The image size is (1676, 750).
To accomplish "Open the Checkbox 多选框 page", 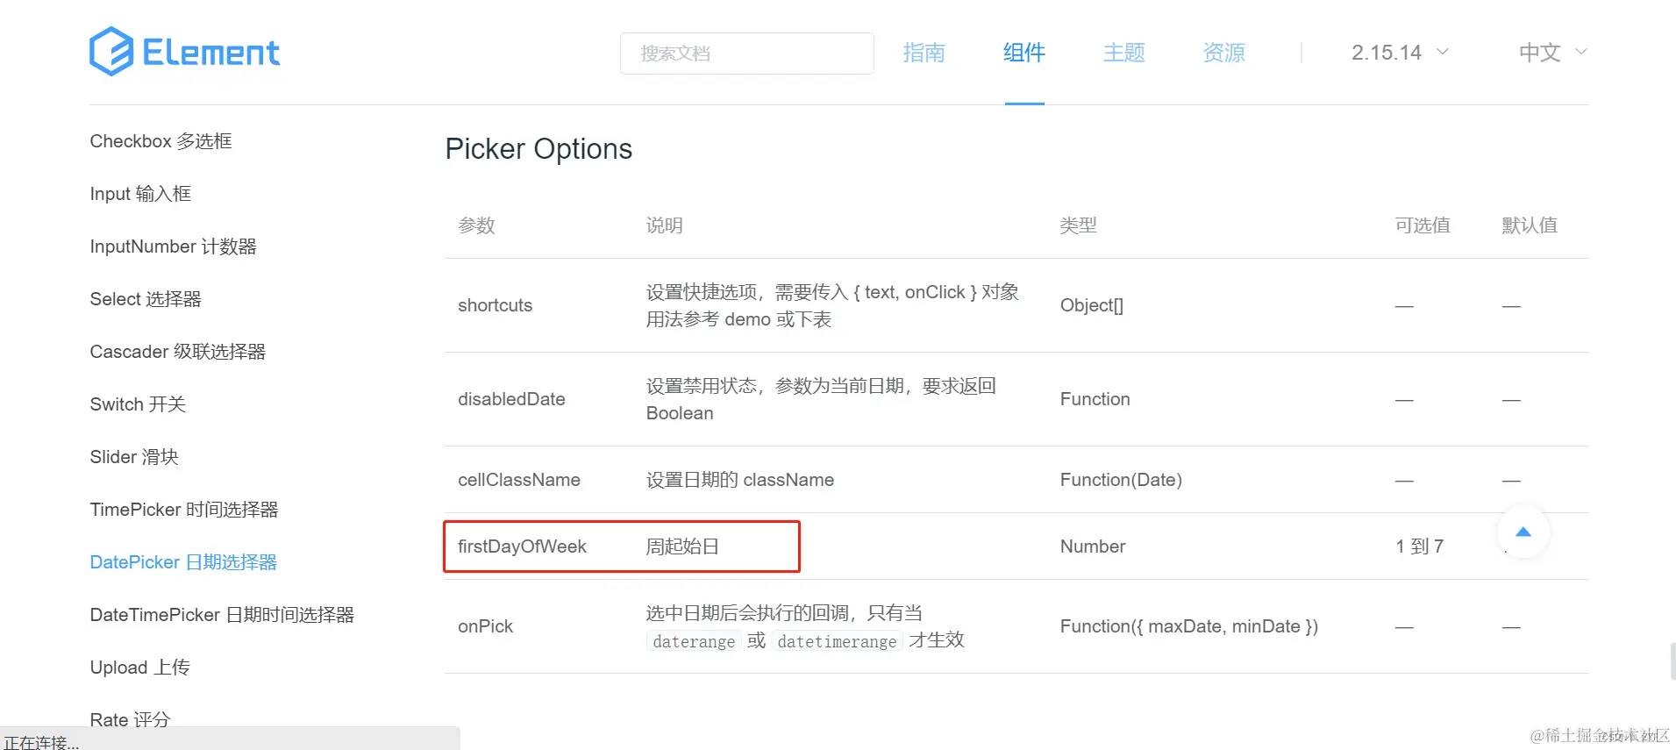I will [160, 140].
